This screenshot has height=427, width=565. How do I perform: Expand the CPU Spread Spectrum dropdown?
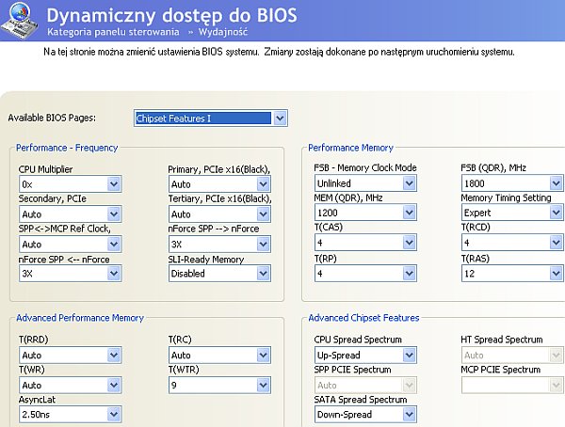click(x=409, y=356)
